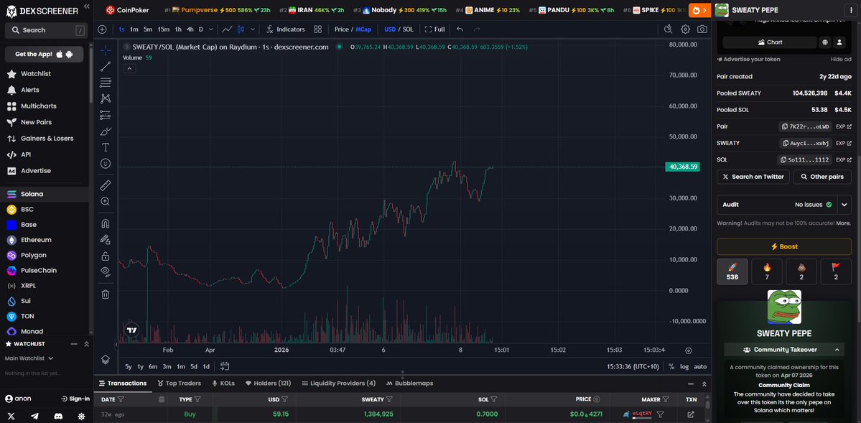
Task: Toggle log scale on chart
Action: pyautogui.click(x=684, y=366)
